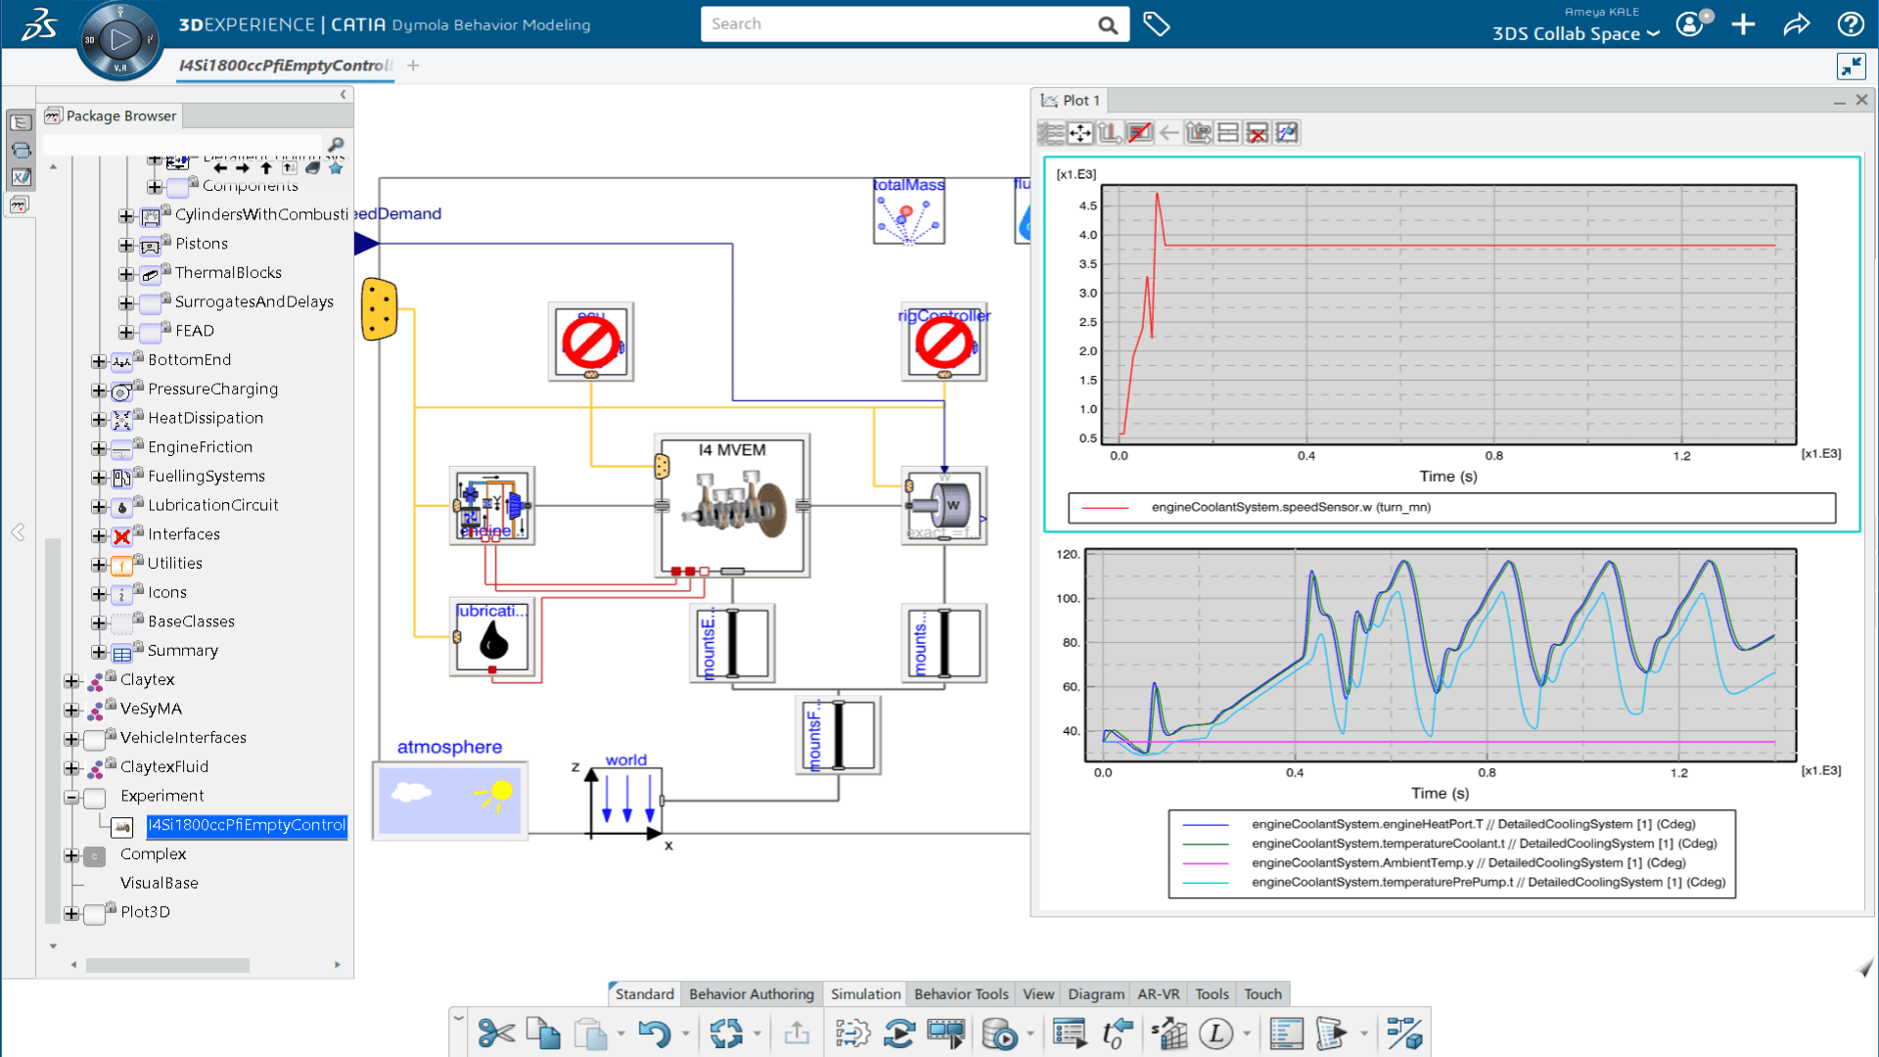Switch to Diagram toolbar tab
The height and width of the screenshot is (1057, 1879).
1096,994
